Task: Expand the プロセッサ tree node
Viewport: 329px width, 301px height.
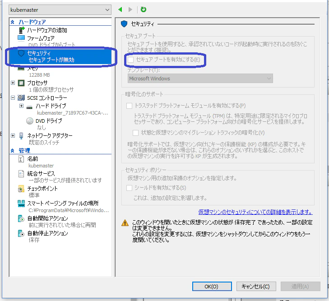Action: coord(13,83)
